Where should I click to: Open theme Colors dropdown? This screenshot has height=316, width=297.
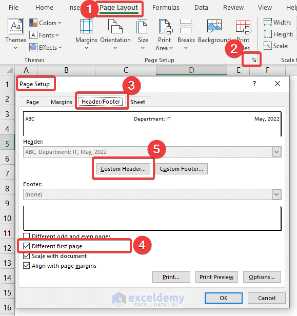(45, 23)
